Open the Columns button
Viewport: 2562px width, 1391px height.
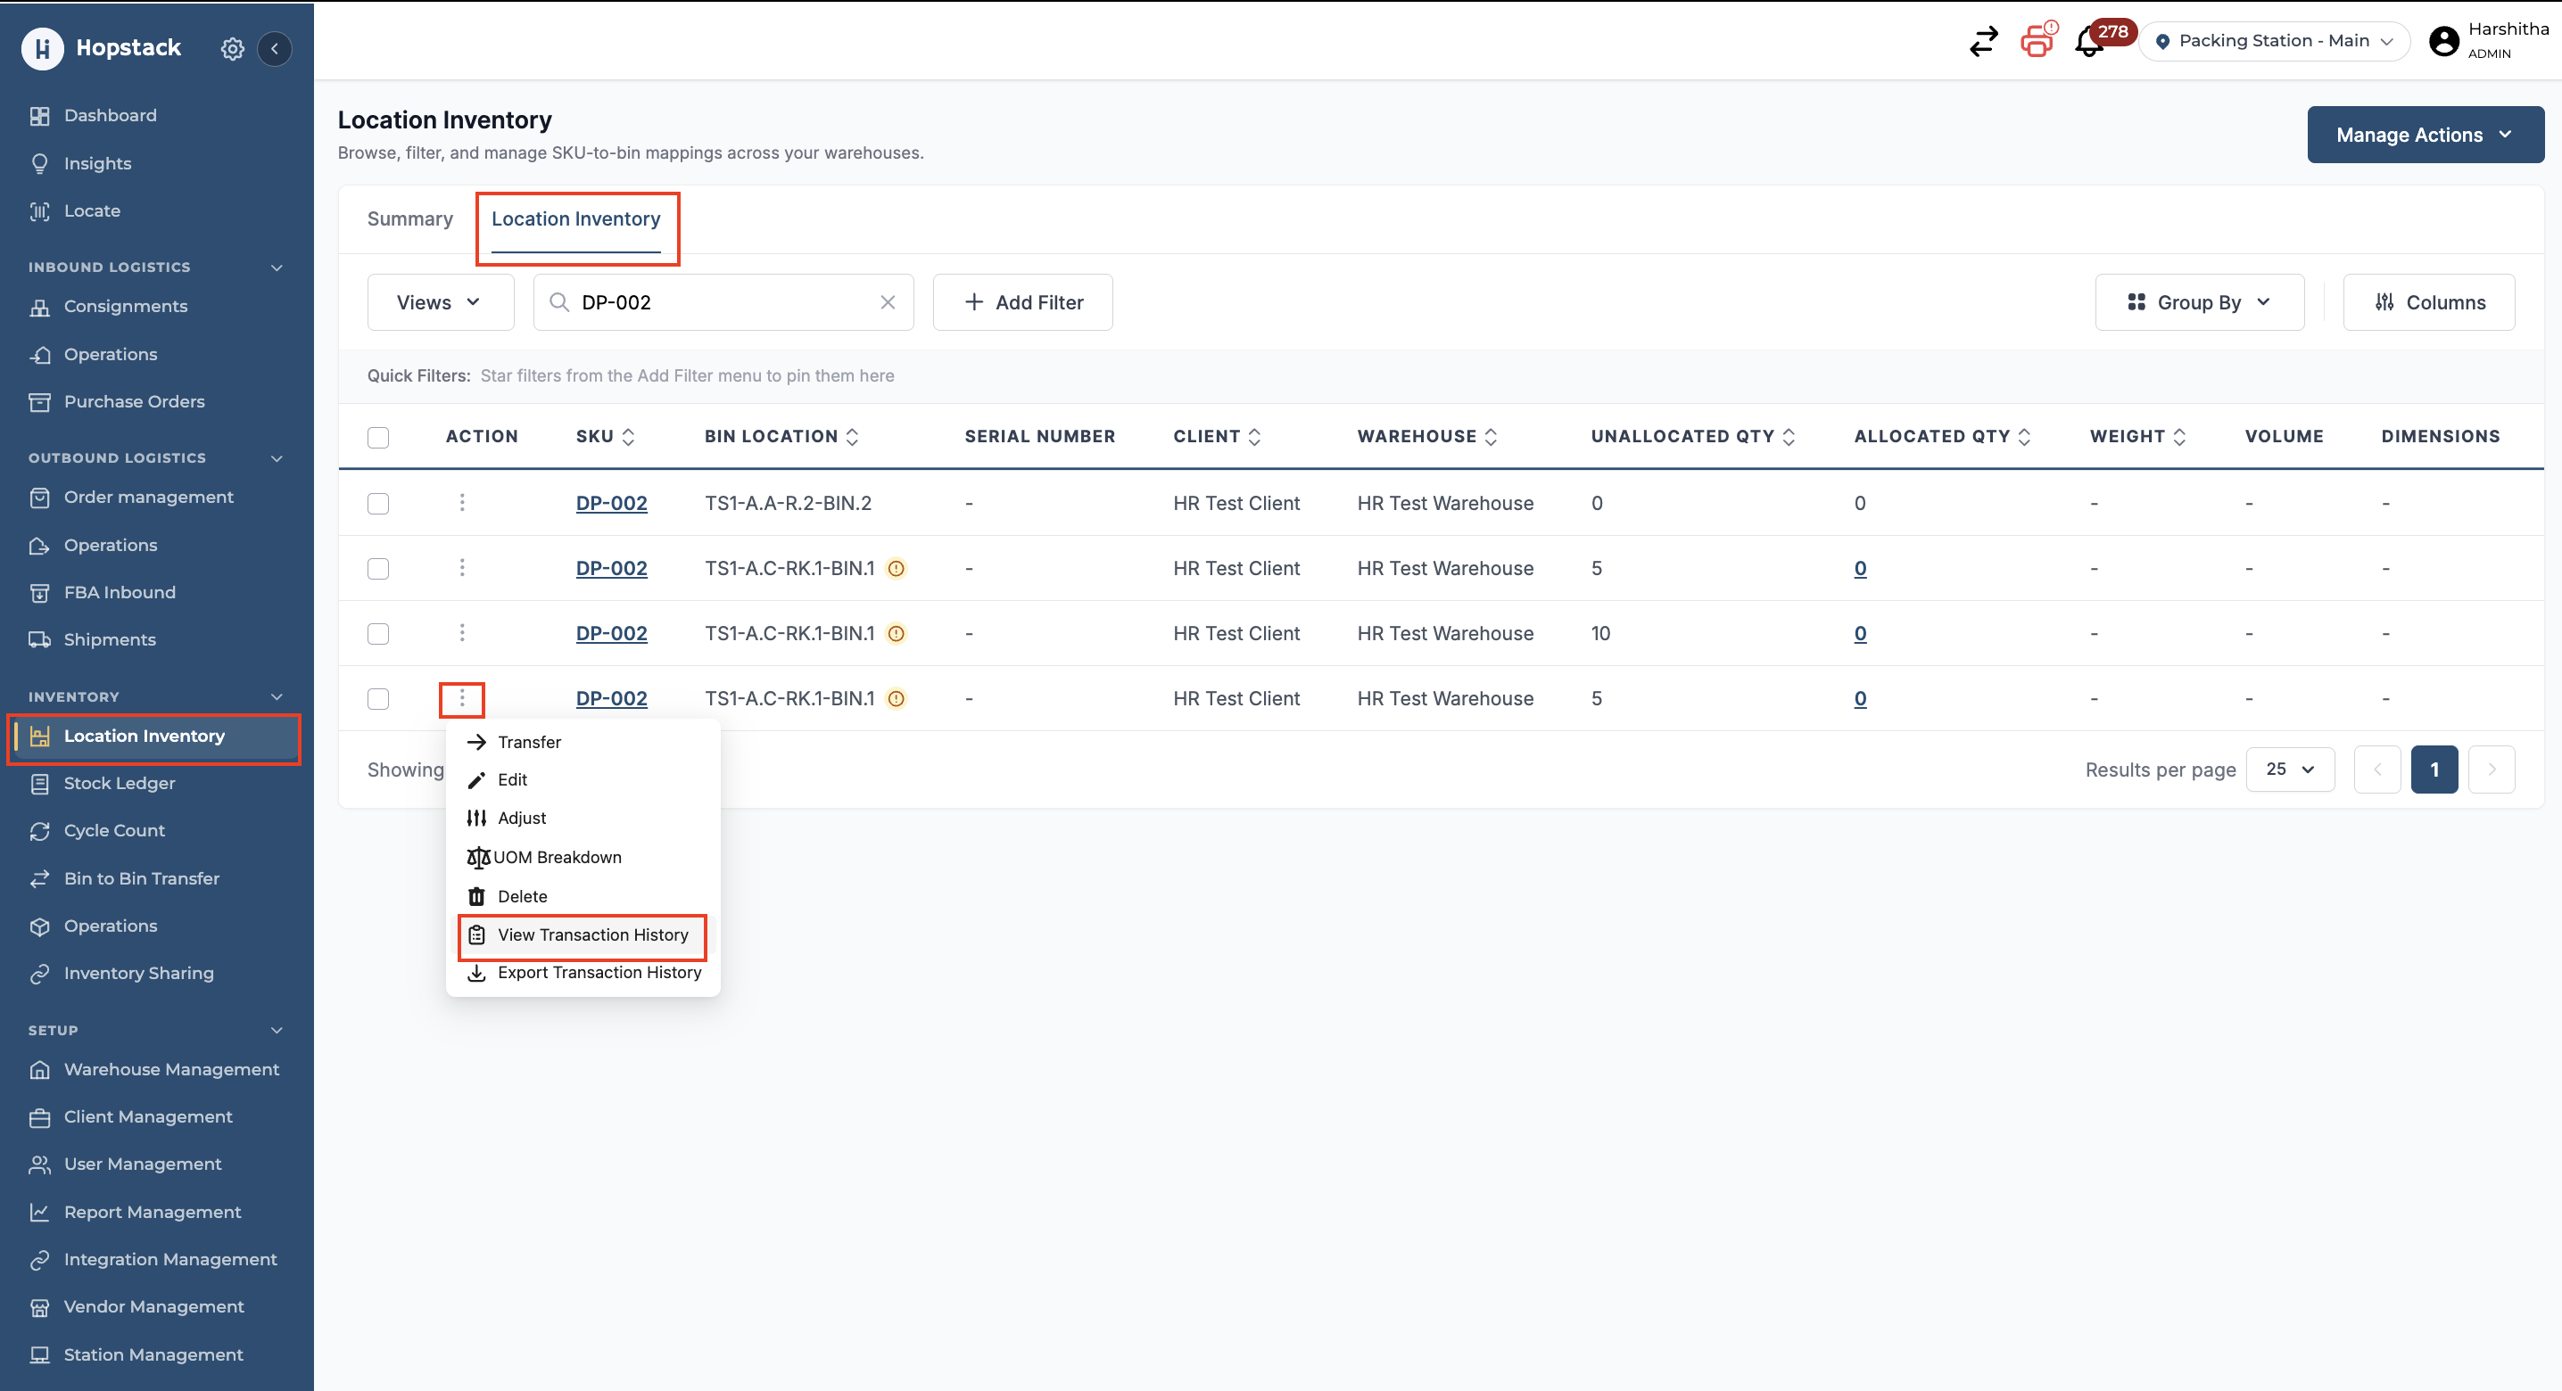(x=2429, y=302)
